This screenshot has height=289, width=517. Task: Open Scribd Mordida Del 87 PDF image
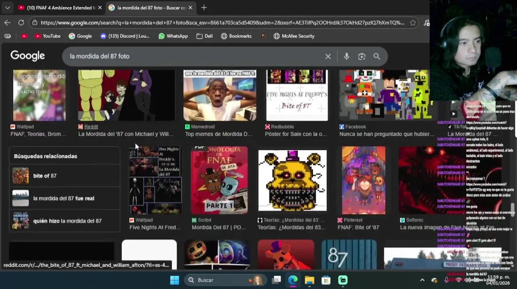pyautogui.click(x=219, y=180)
